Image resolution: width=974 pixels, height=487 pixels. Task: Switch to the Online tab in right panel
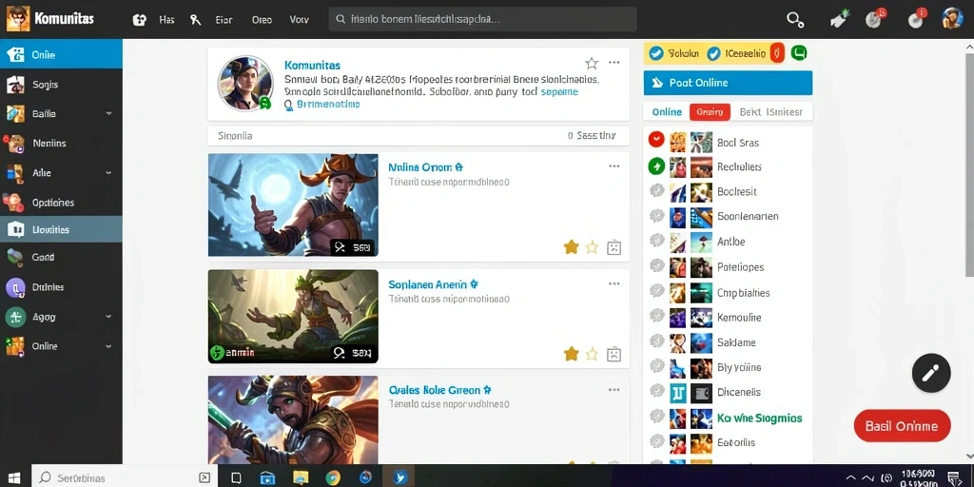coord(667,112)
